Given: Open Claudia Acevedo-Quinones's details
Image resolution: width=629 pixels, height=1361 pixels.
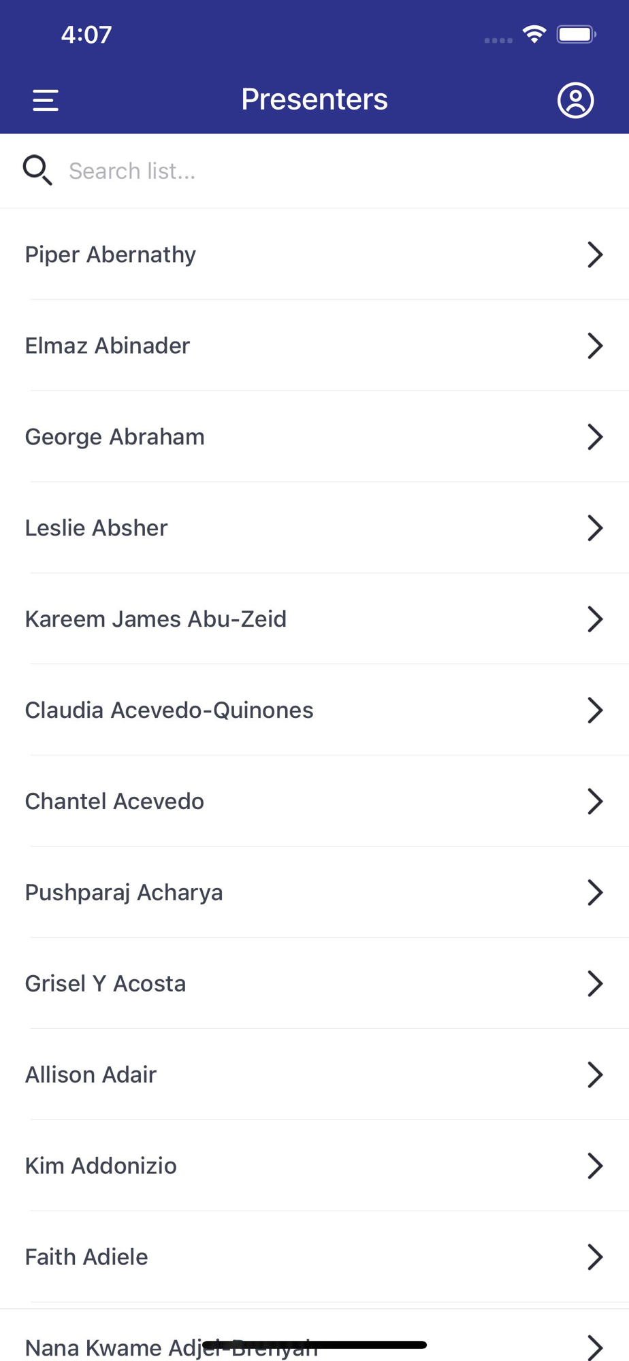Looking at the screenshot, I should (x=169, y=710).
